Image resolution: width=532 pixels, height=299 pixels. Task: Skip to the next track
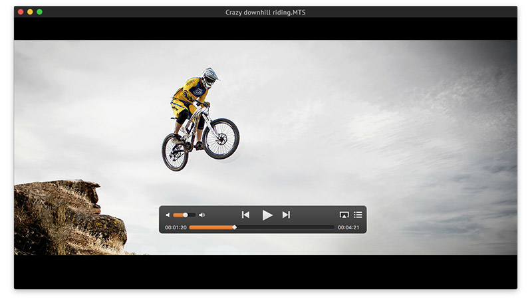click(x=286, y=215)
